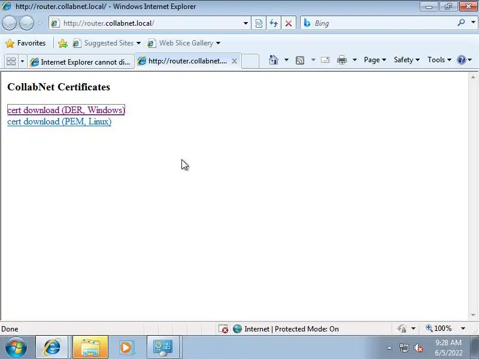Click the Forward navigation button

(x=26, y=23)
